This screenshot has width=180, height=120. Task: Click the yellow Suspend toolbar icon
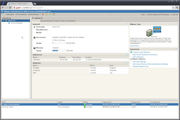point(46,14)
